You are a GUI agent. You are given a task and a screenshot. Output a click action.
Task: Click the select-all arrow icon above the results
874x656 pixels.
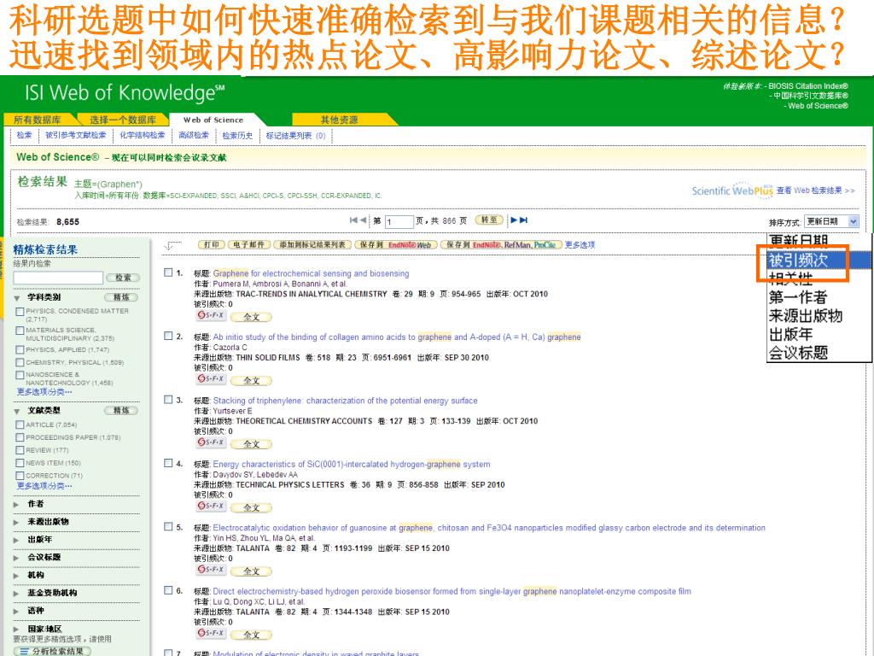coord(172,245)
